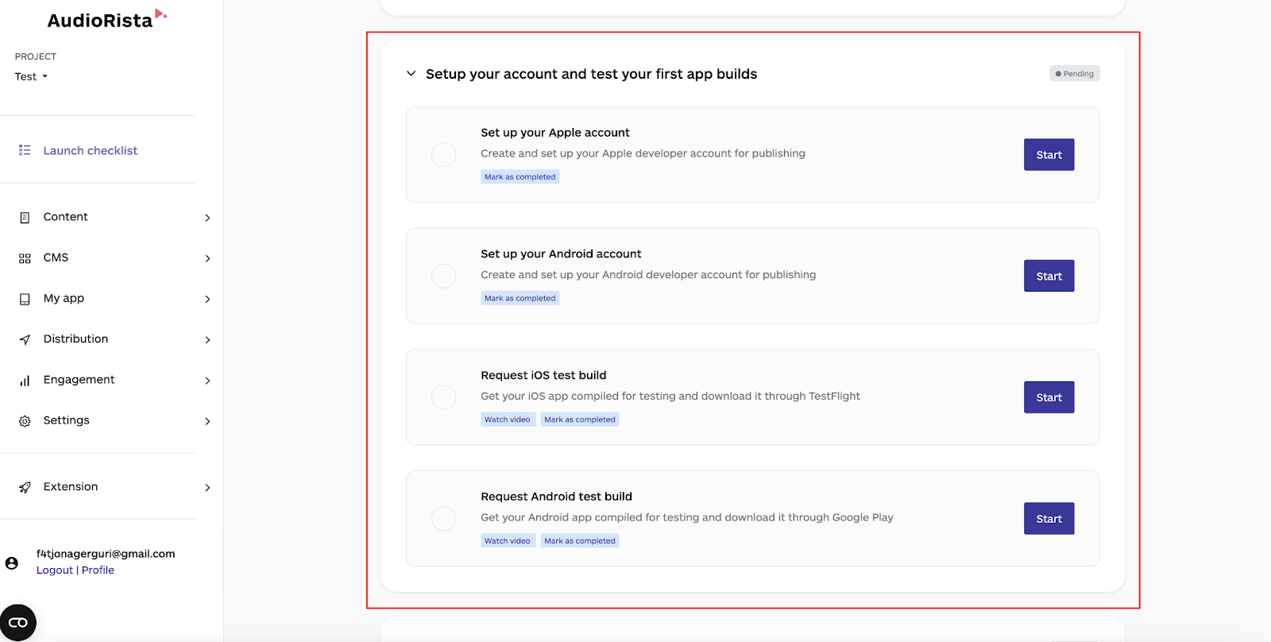This screenshot has height=642, width=1271.
Task: Click the Set up your Apple account title
Action: tap(555, 133)
